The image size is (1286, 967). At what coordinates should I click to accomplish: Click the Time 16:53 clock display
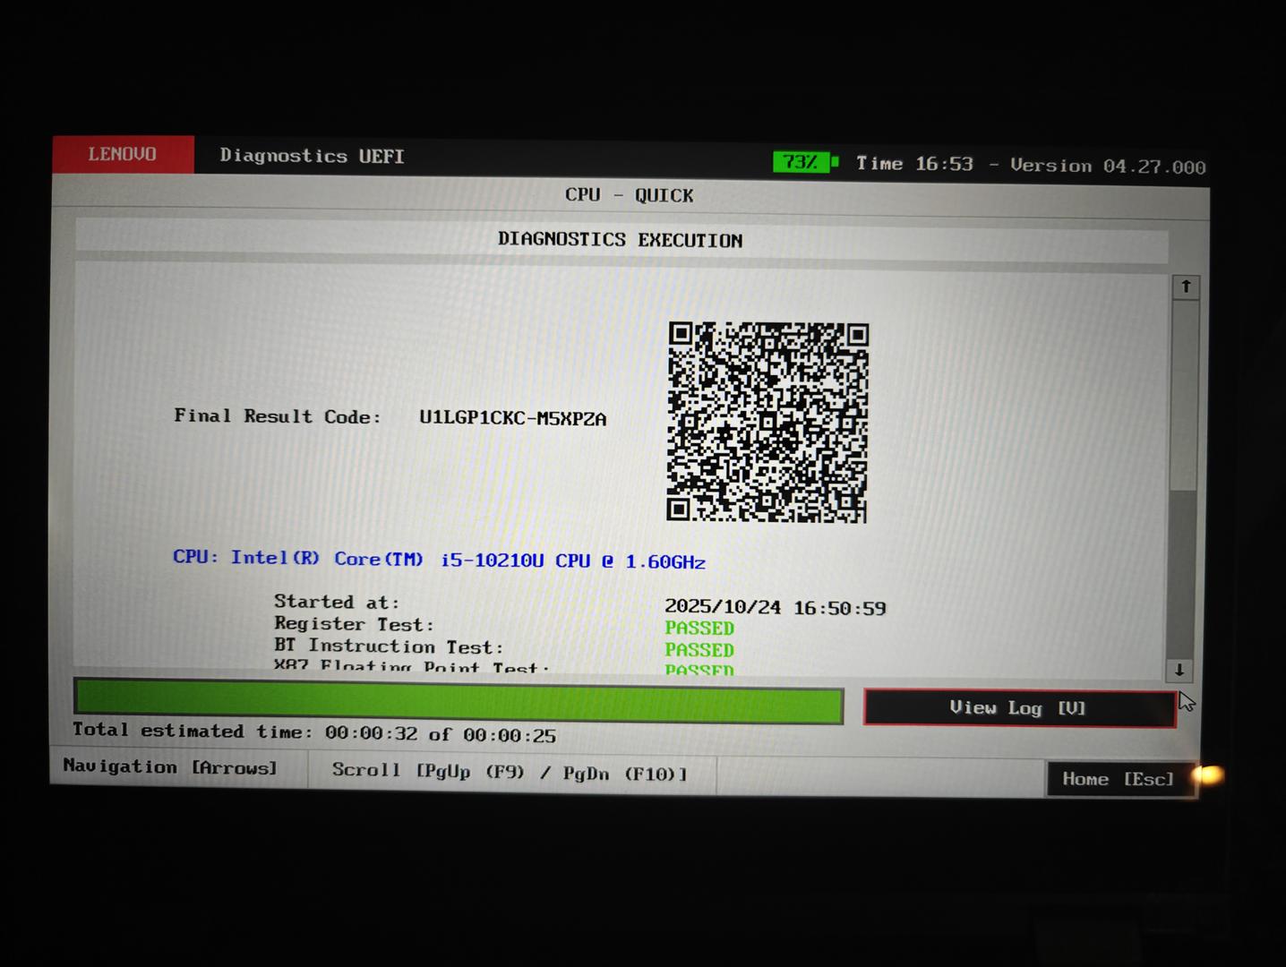click(x=914, y=164)
